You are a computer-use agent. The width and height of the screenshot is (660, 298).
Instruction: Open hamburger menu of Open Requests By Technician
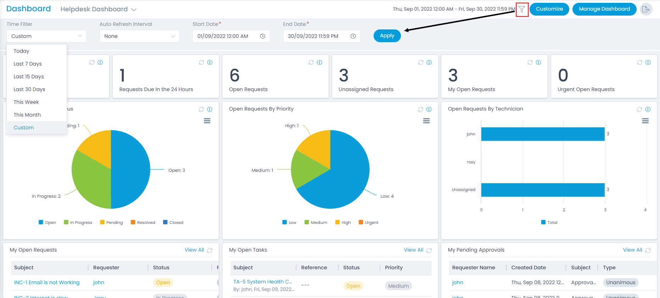[645, 121]
